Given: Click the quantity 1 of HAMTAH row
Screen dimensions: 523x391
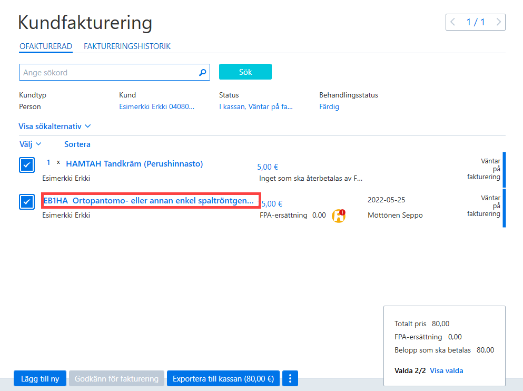Looking at the screenshot, I should pos(48,162).
